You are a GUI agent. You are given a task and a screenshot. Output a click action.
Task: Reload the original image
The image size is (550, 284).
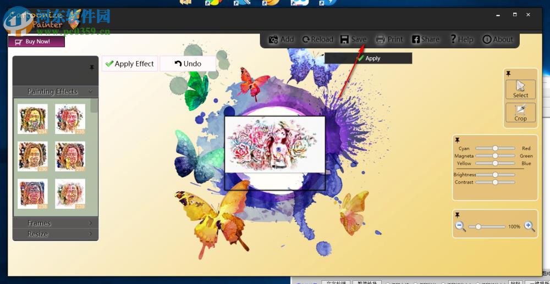pyautogui.click(x=318, y=40)
